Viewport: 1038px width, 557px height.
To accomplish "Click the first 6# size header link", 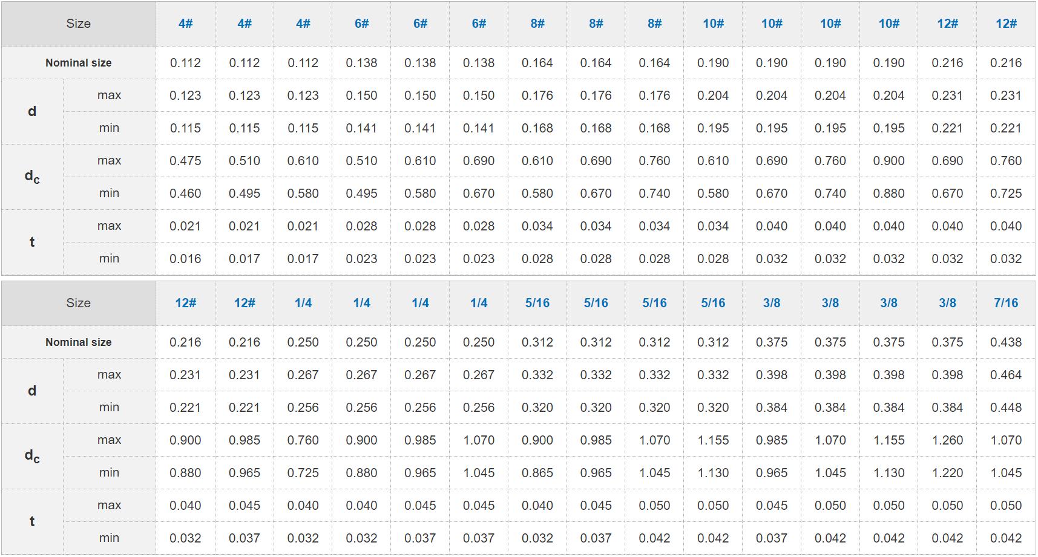I will [x=361, y=24].
